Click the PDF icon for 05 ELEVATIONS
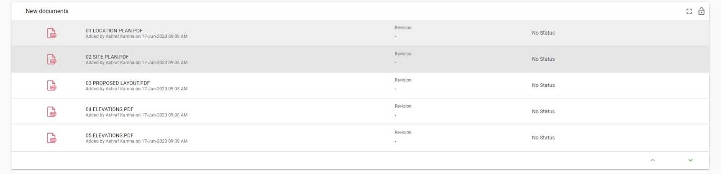Viewport: 721px width, 174px height. click(x=52, y=138)
